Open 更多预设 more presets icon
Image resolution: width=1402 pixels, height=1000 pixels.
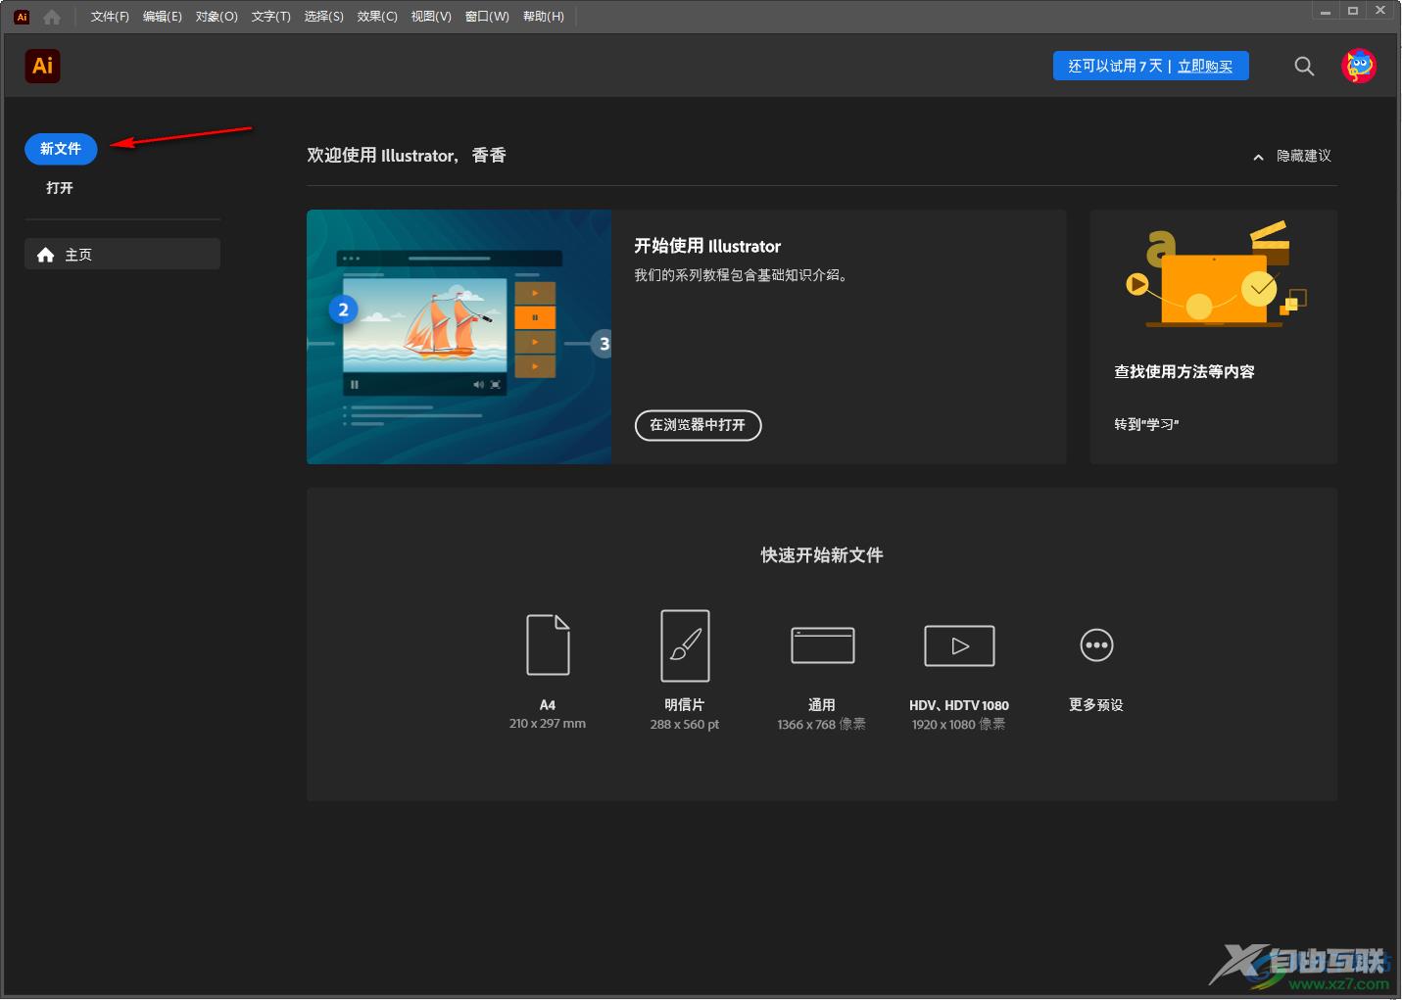coord(1096,645)
